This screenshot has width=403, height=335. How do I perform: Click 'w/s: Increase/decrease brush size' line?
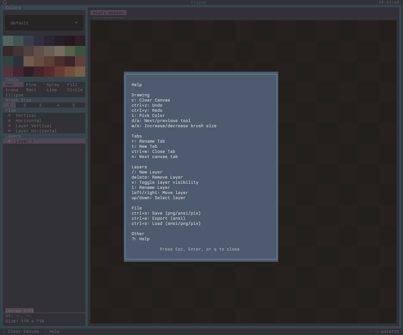(174, 126)
